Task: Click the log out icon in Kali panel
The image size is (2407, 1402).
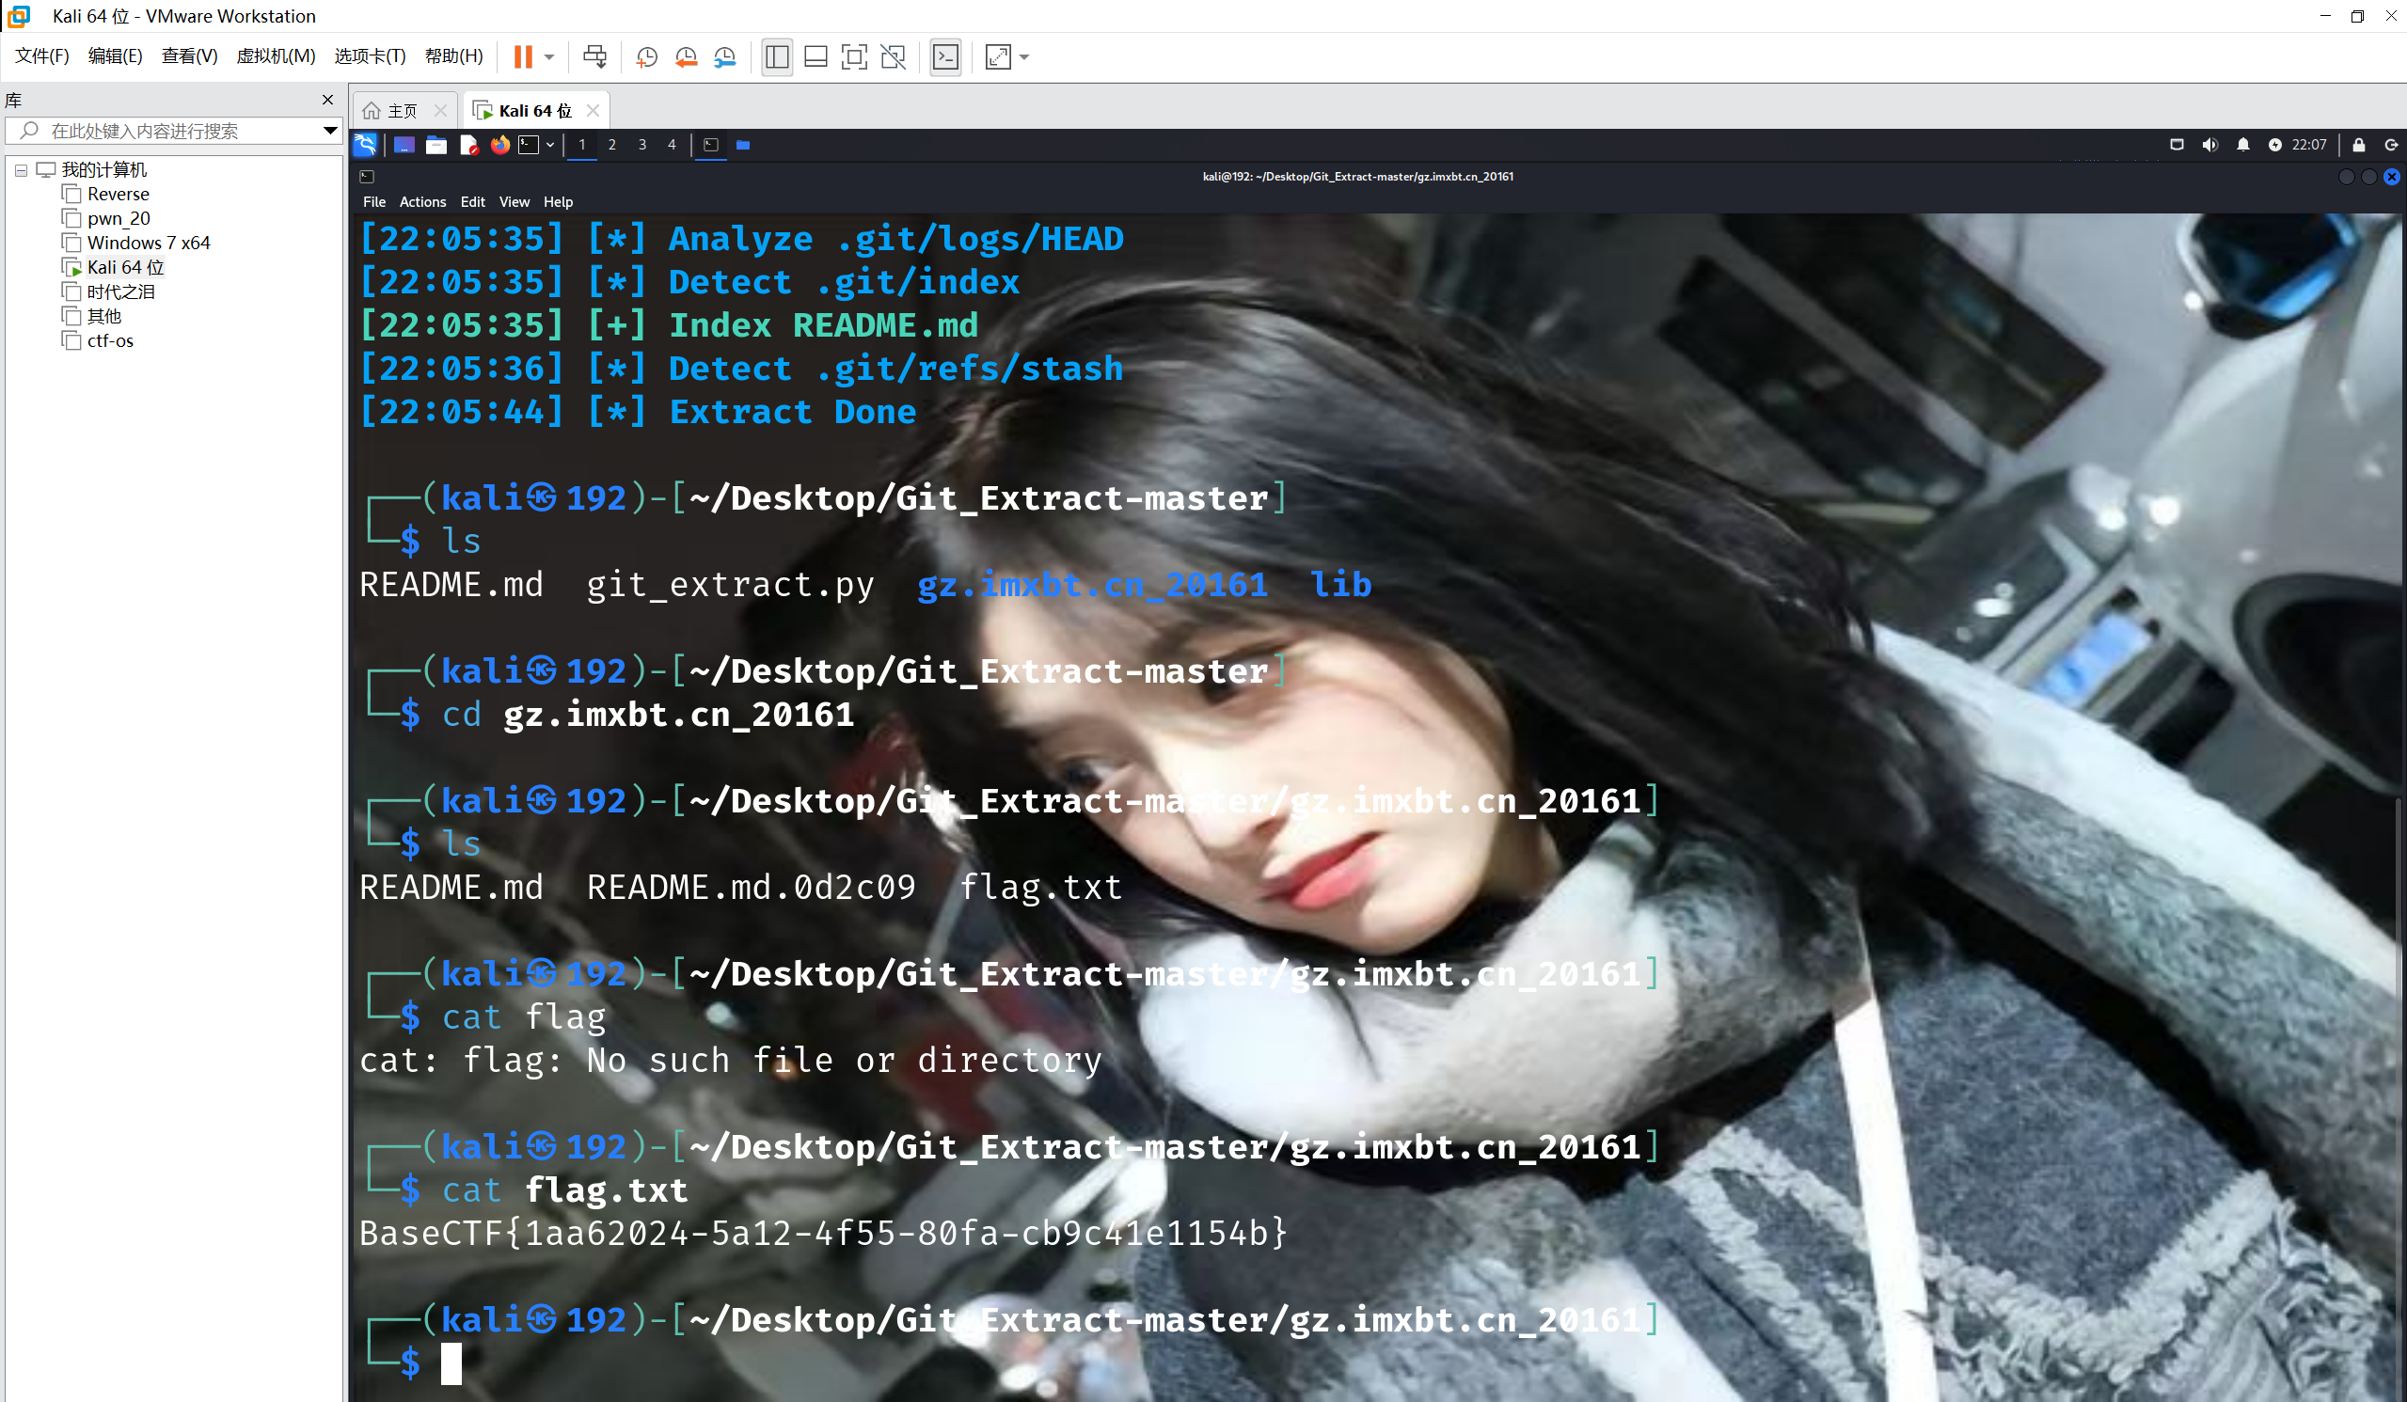Action: click(2392, 145)
